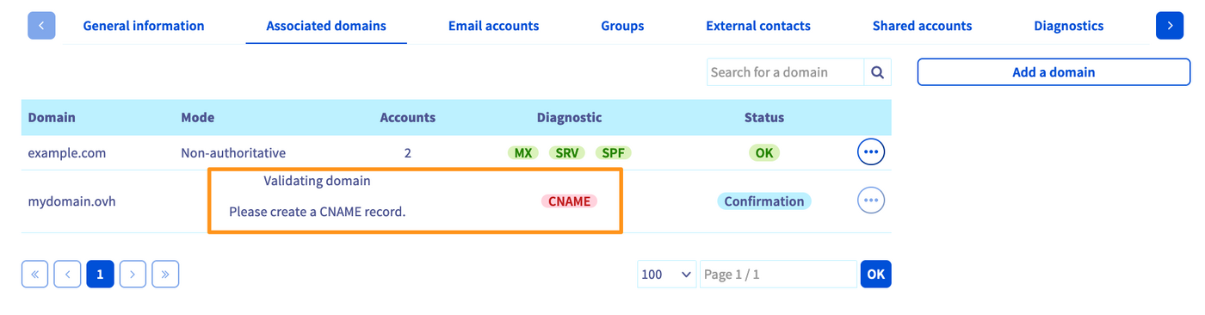Click the Status column header

click(x=764, y=117)
